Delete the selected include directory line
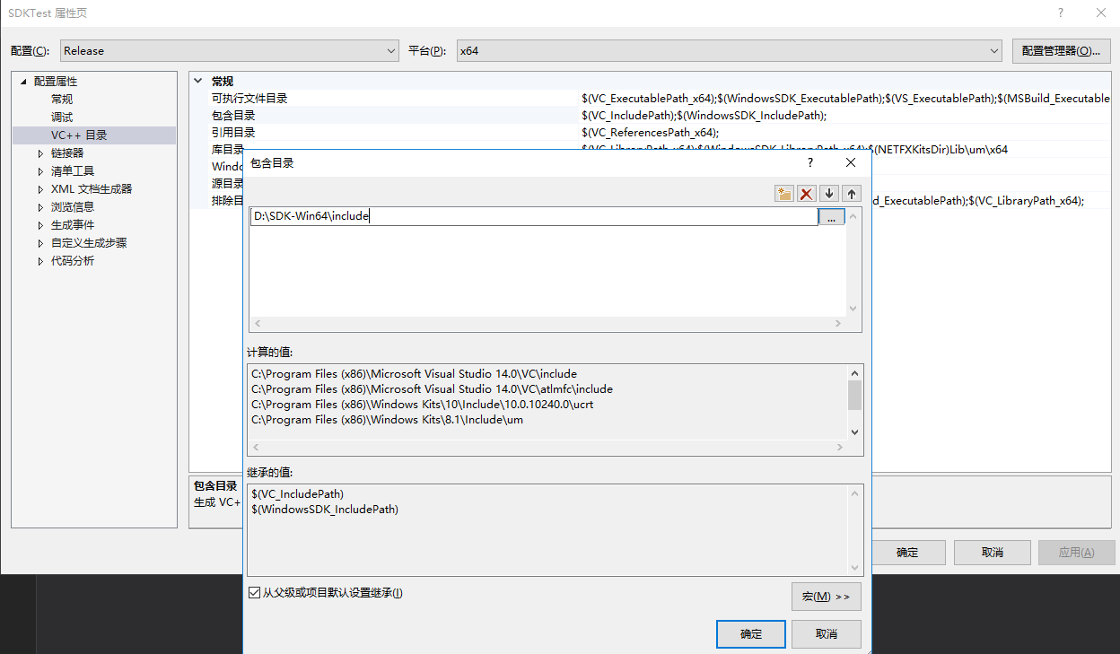1120x654 pixels. point(807,193)
